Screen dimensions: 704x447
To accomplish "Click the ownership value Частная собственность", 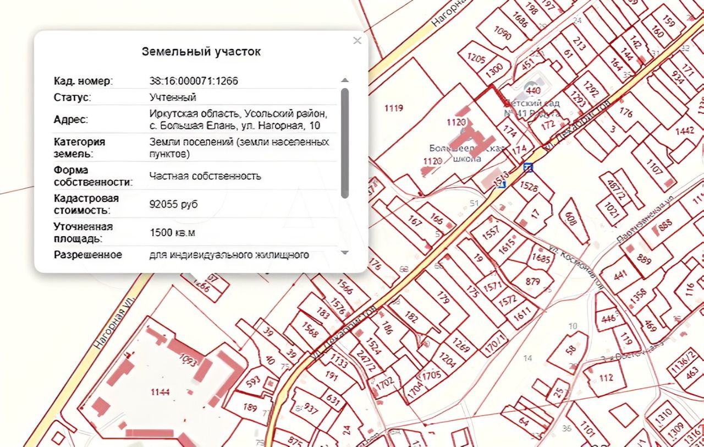I will [205, 176].
